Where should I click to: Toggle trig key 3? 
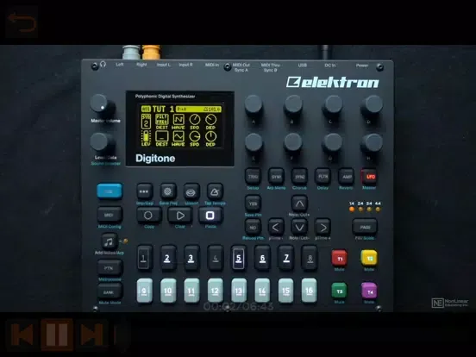(x=191, y=259)
